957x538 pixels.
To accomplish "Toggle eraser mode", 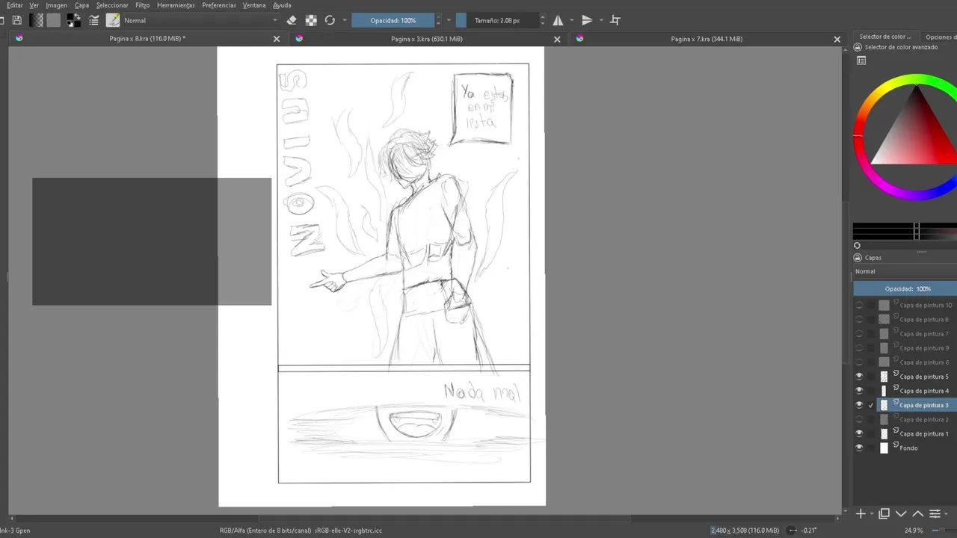I will click(x=292, y=20).
